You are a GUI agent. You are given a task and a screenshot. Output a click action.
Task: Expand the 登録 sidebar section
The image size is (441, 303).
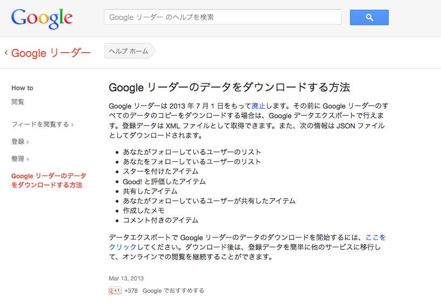20,142
